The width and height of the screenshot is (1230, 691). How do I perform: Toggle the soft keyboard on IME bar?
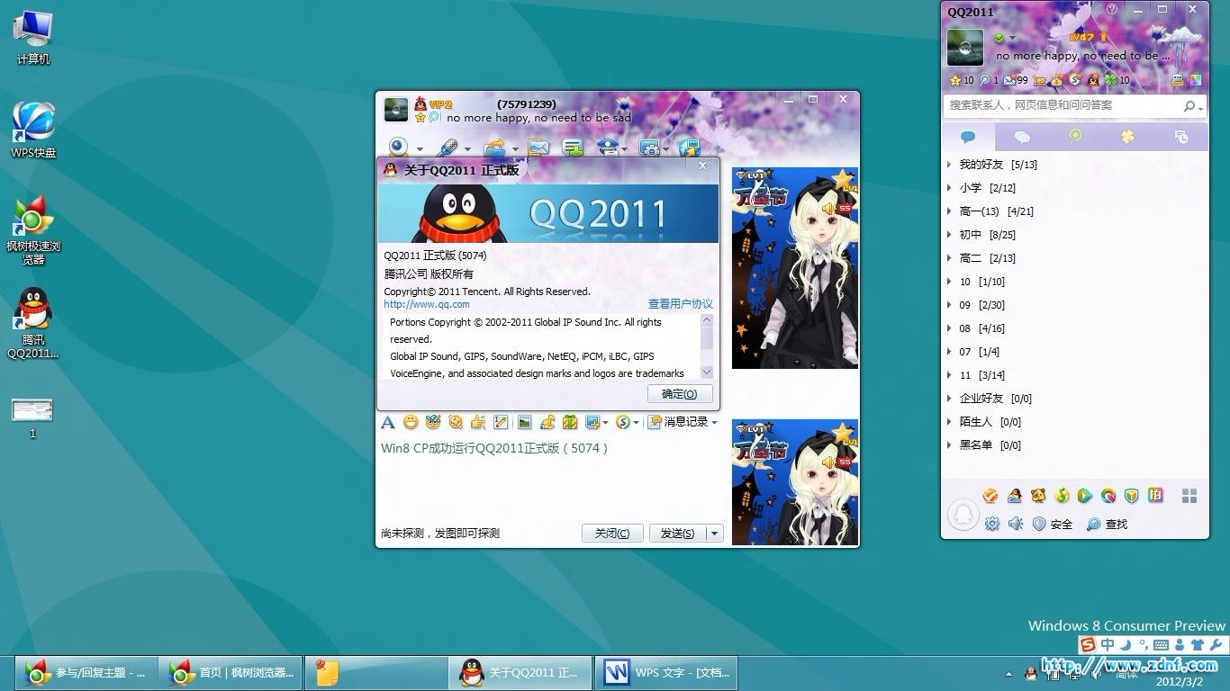pyautogui.click(x=1162, y=644)
